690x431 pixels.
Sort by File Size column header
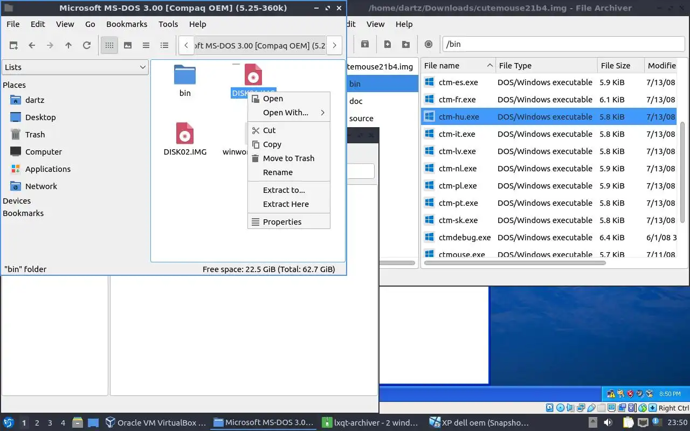pyautogui.click(x=621, y=66)
